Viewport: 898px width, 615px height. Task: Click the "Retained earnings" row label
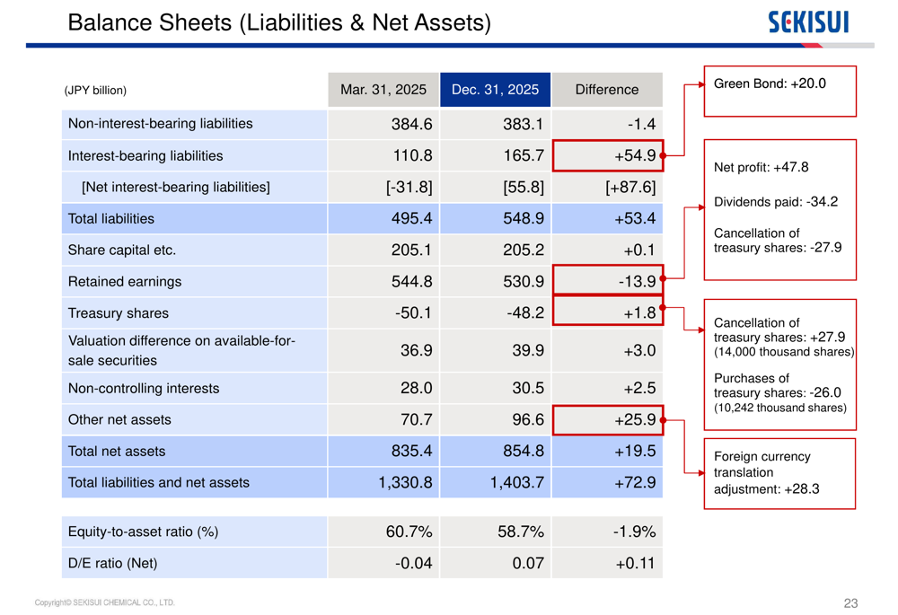[x=125, y=282]
